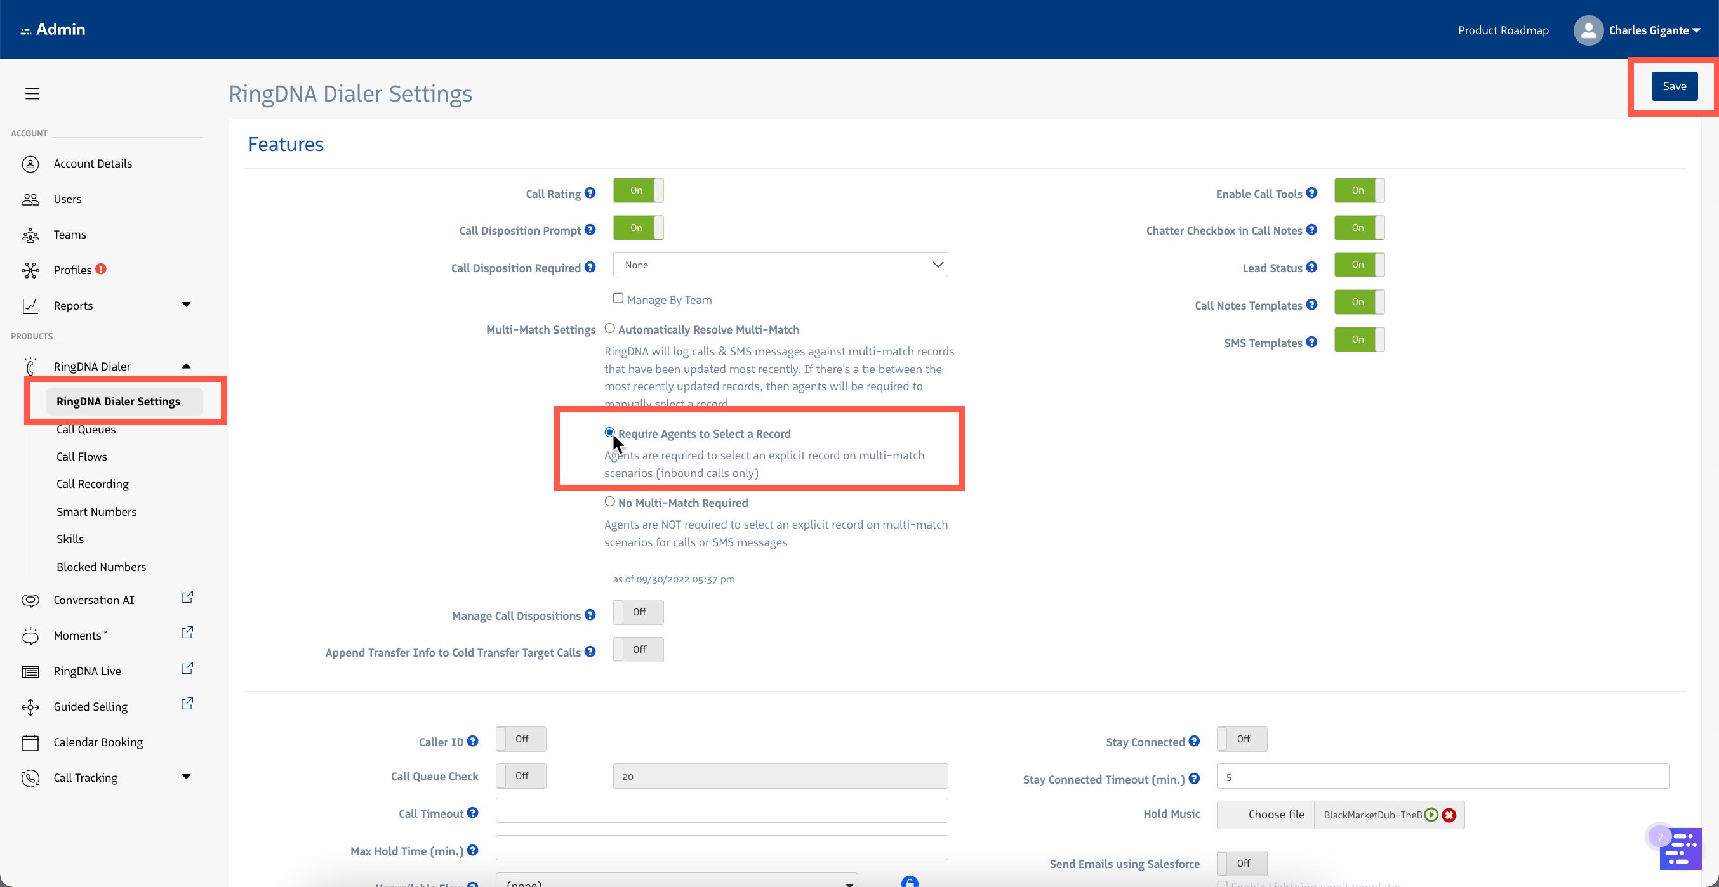Open Call Disposition Required dropdown
Screen dimensions: 1719x887
(780, 265)
